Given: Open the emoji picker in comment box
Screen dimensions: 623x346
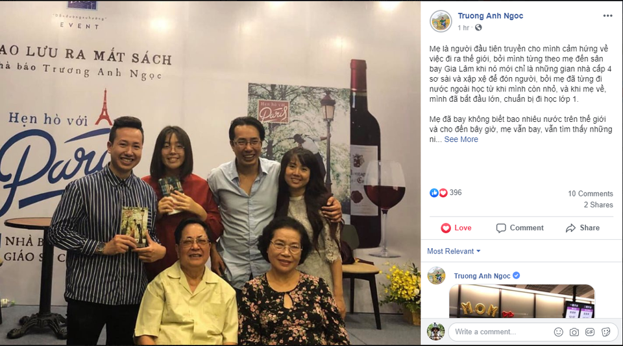Looking at the screenshot, I should coord(558,332).
